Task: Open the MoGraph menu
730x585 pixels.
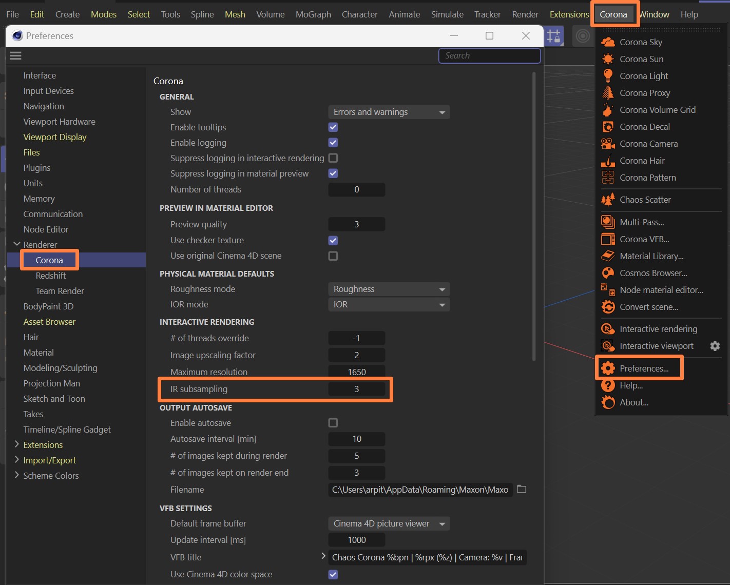Action: click(313, 14)
